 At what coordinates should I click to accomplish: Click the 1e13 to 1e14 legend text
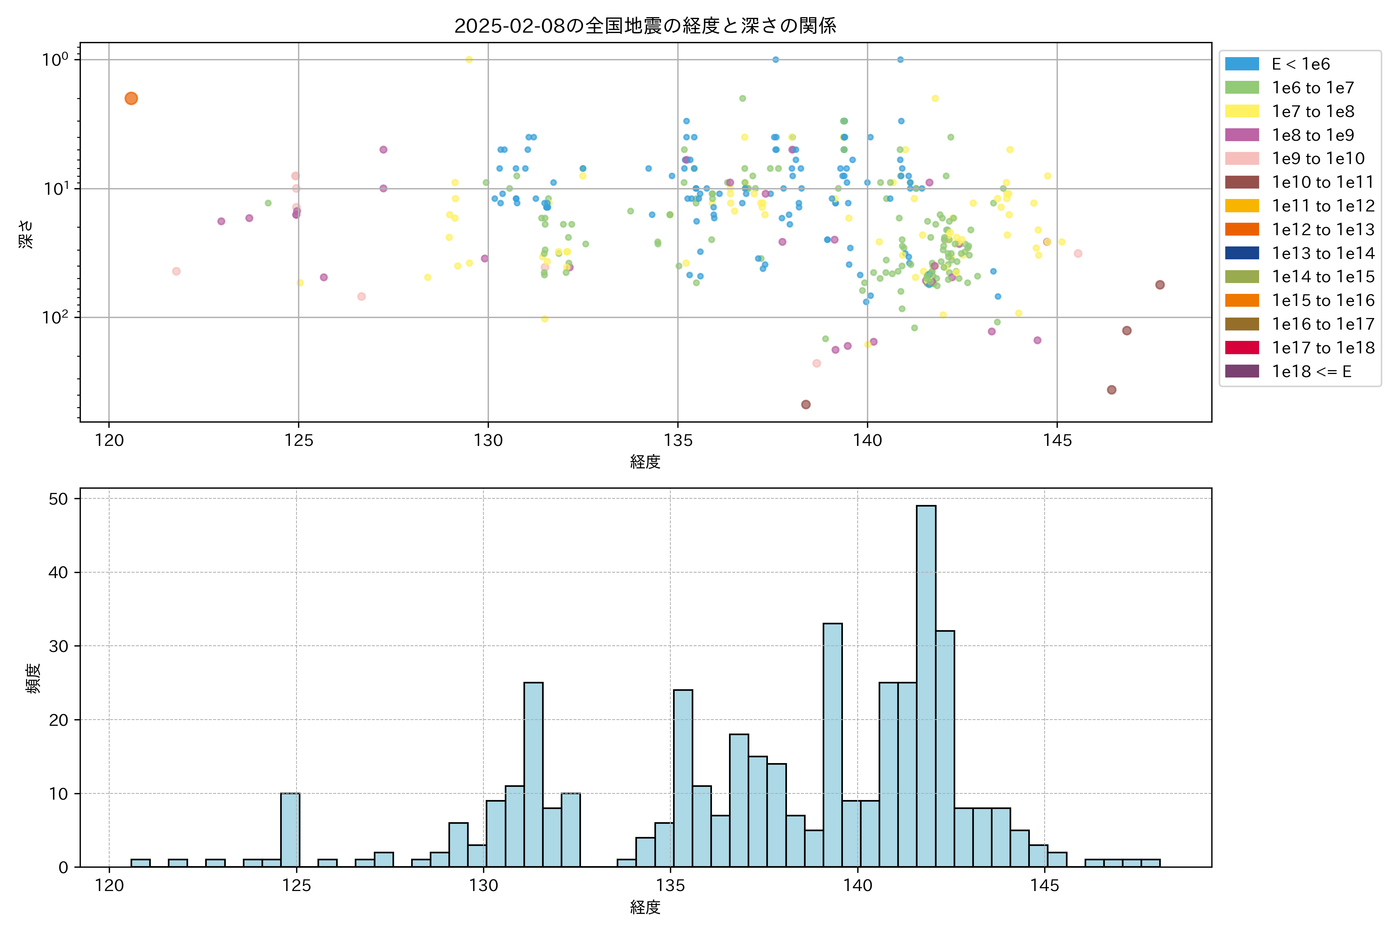(1323, 253)
